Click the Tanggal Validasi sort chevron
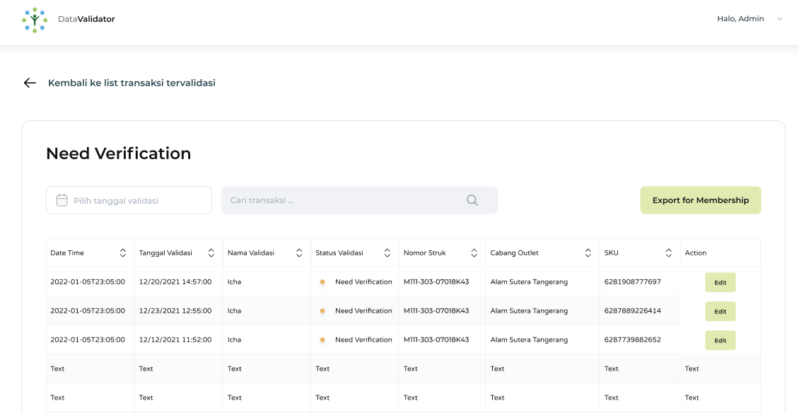Image resolution: width=799 pixels, height=413 pixels. coord(211,252)
